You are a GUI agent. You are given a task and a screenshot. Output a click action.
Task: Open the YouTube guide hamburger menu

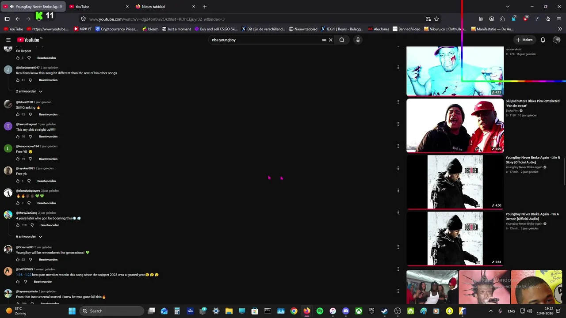coord(8,40)
